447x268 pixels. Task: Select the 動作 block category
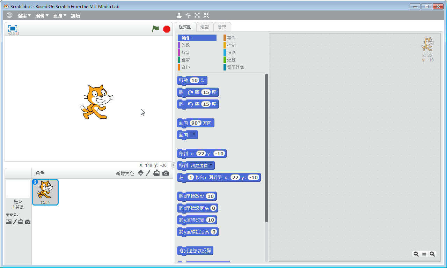pyautogui.click(x=197, y=38)
